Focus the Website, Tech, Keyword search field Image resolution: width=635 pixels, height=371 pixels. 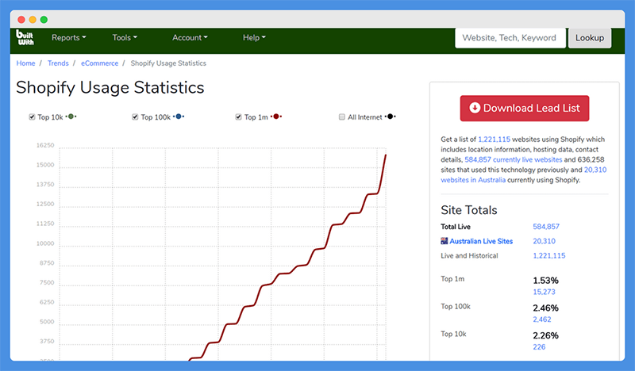[x=510, y=37]
